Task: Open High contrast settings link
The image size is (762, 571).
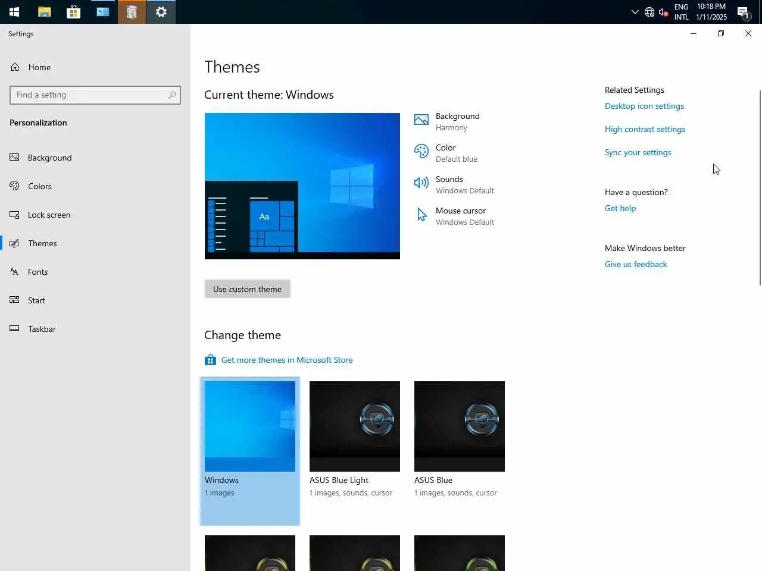Action: (x=645, y=129)
